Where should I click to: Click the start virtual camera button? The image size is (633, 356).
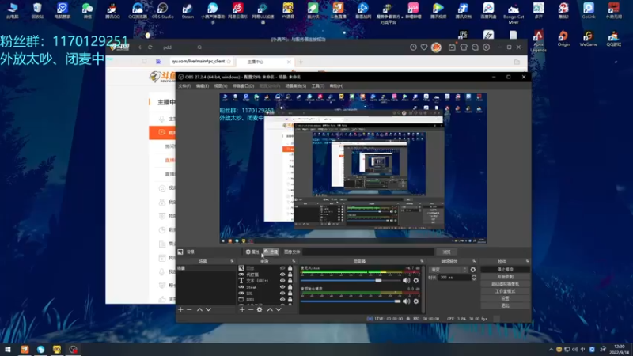(x=505, y=284)
